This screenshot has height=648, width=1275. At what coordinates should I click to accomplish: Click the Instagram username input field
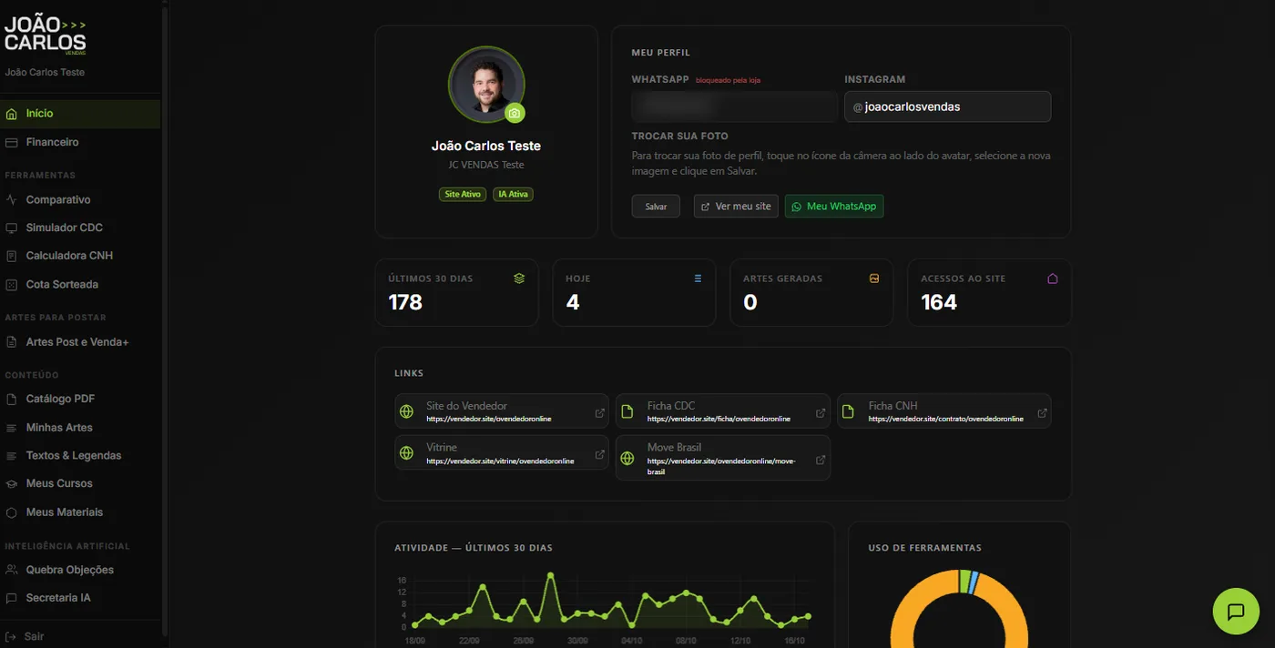pos(947,106)
